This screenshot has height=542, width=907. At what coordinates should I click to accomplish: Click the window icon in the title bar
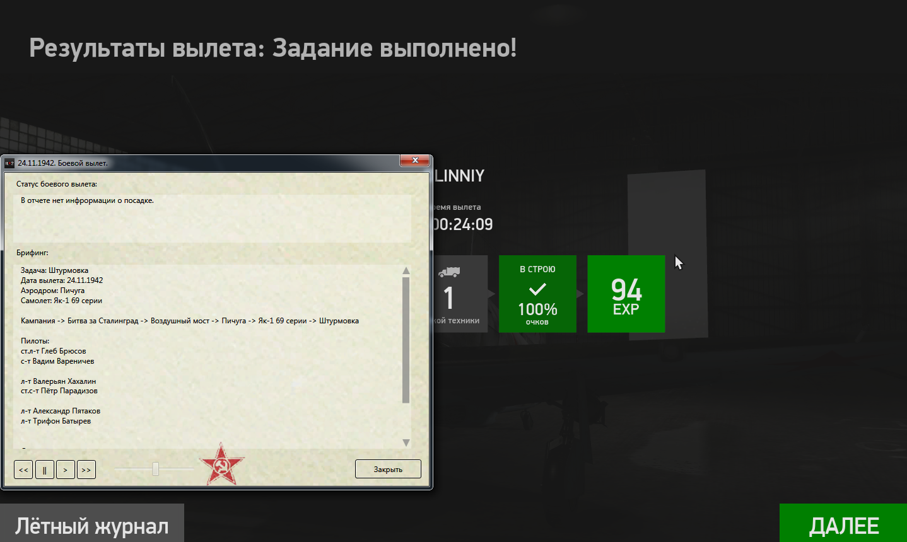coord(9,163)
